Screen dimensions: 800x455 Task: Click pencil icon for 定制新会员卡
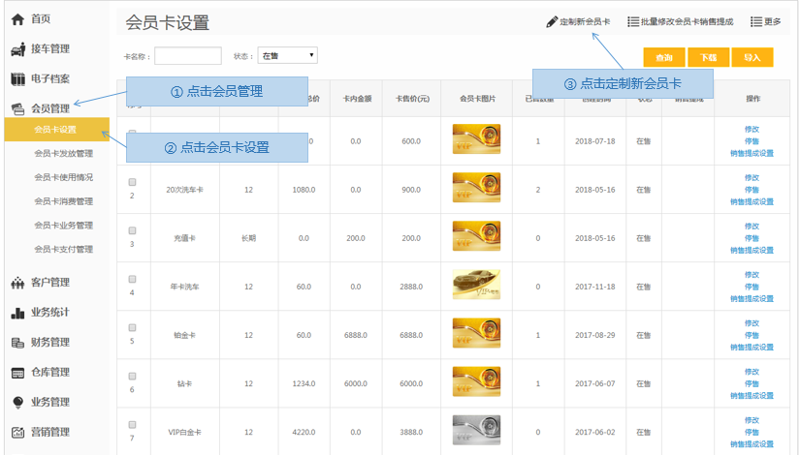point(552,21)
